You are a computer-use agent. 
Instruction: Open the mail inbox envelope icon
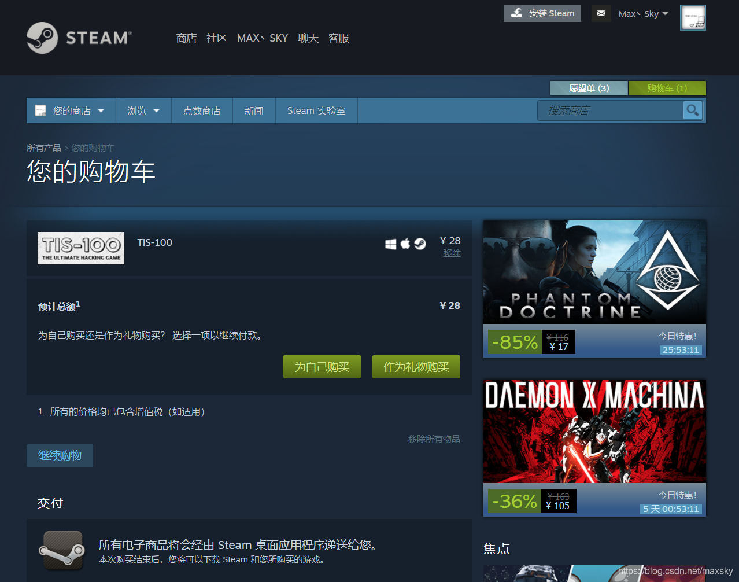point(601,13)
